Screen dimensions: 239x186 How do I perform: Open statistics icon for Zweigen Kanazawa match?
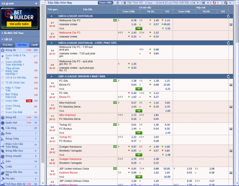pos(231,151)
